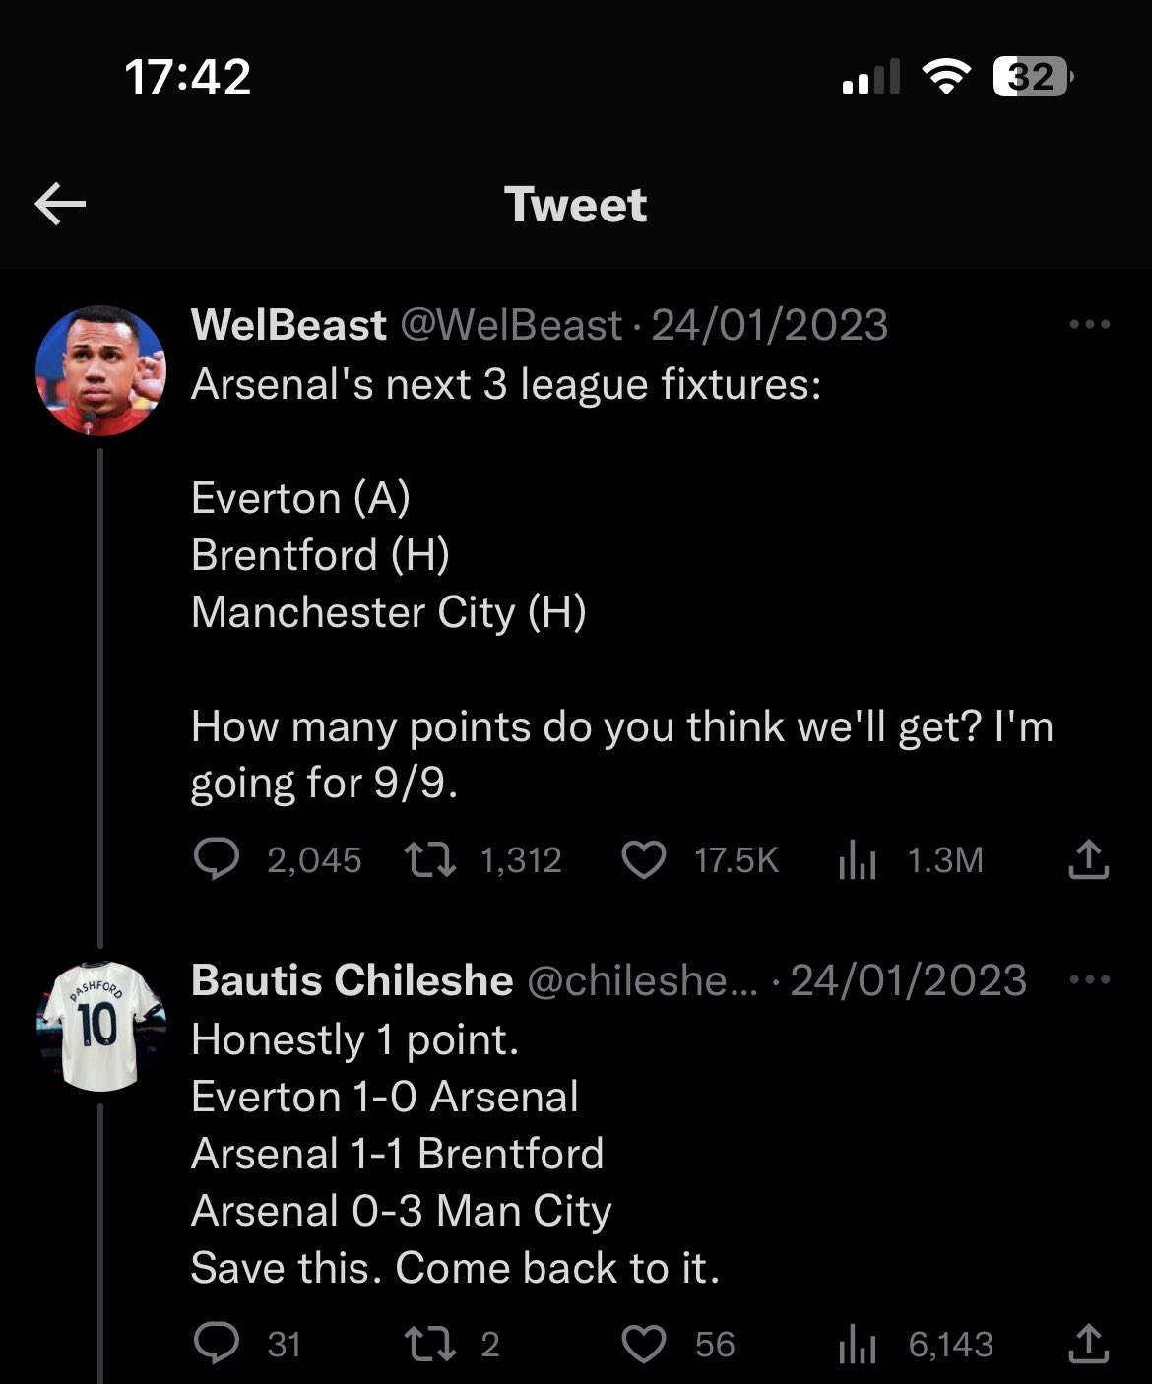The width and height of the screenshot is (1152, 1384).
Task: Share Bautis Chileshe's reply
Action: point(1088,1344)
